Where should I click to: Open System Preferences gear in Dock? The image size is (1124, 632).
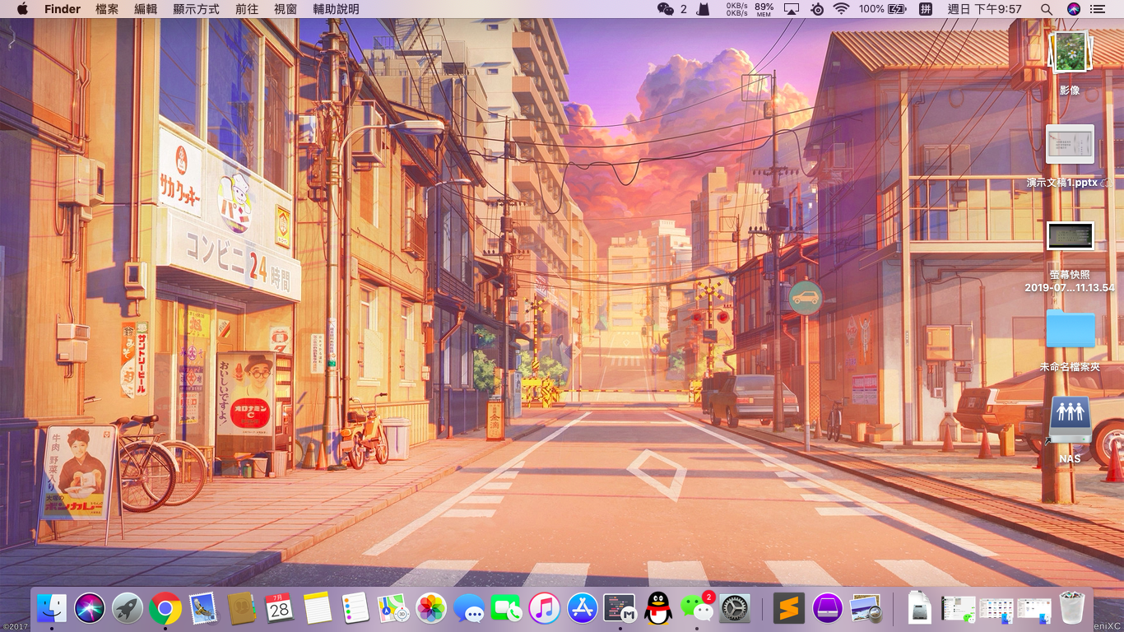pos(735,609)
